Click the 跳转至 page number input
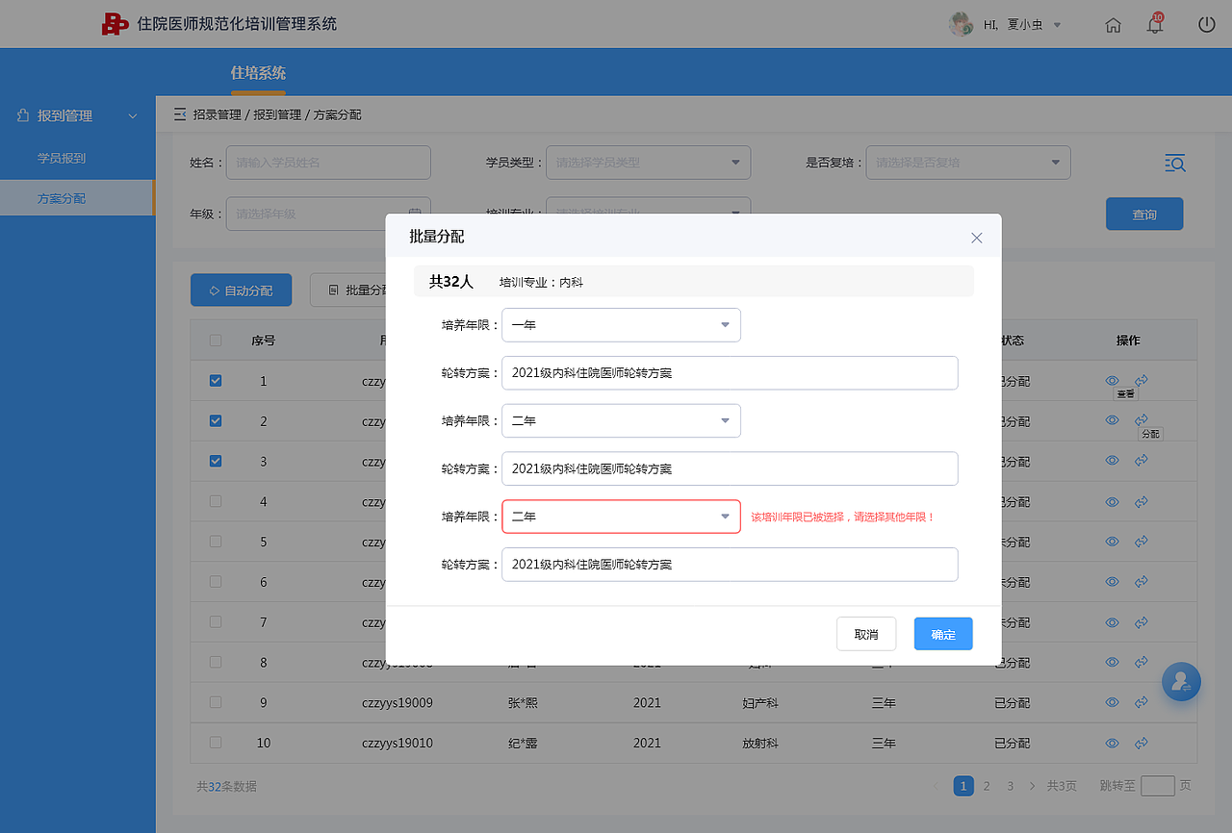This screenshot has height=833, width=1232. 1158,786
